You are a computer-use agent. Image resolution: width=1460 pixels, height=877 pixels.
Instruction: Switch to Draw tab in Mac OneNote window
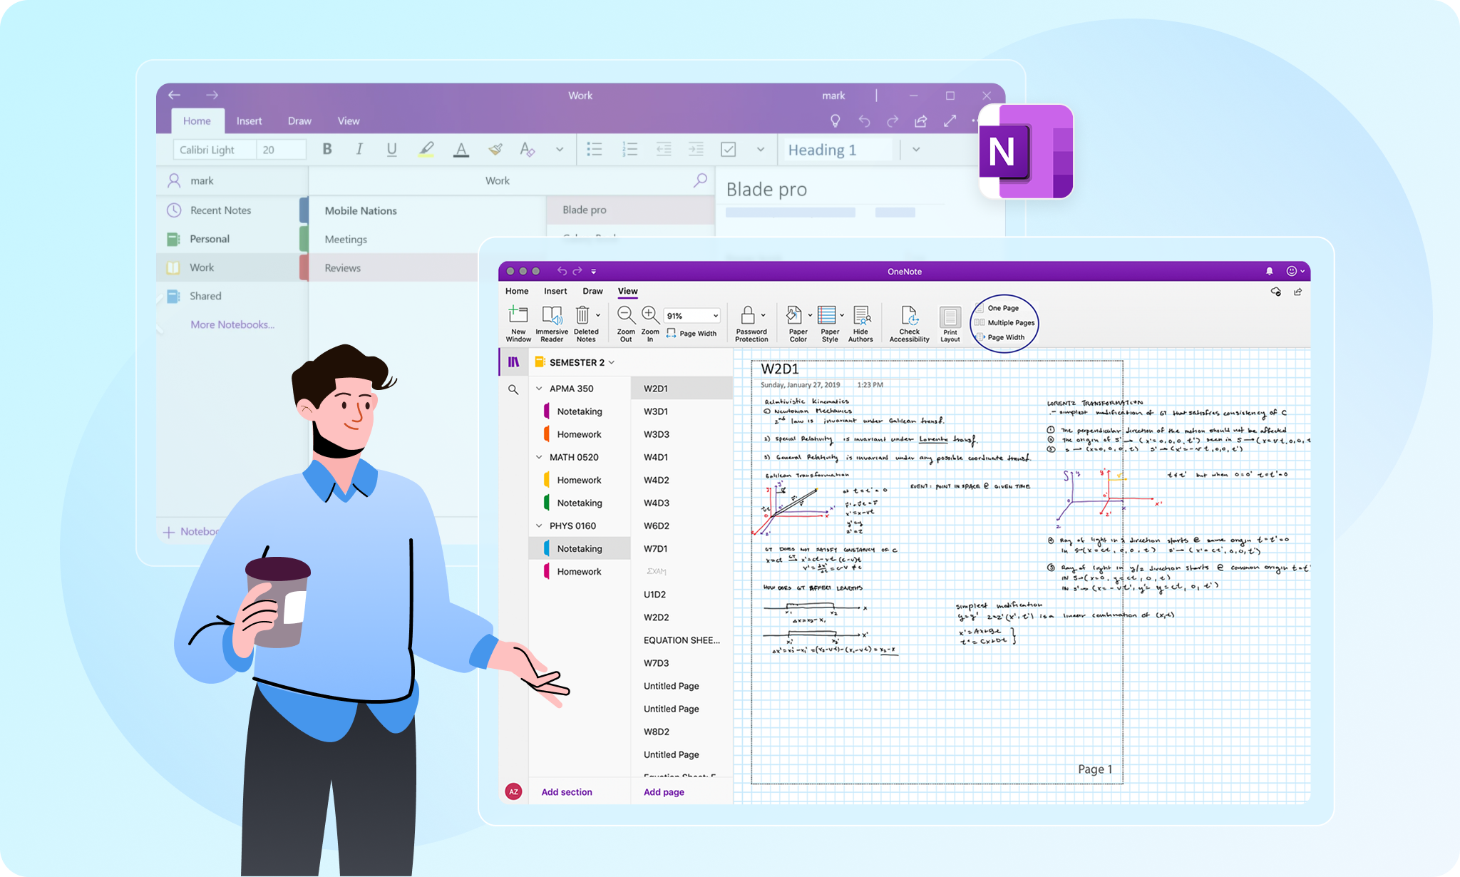(x=592, y=291)
